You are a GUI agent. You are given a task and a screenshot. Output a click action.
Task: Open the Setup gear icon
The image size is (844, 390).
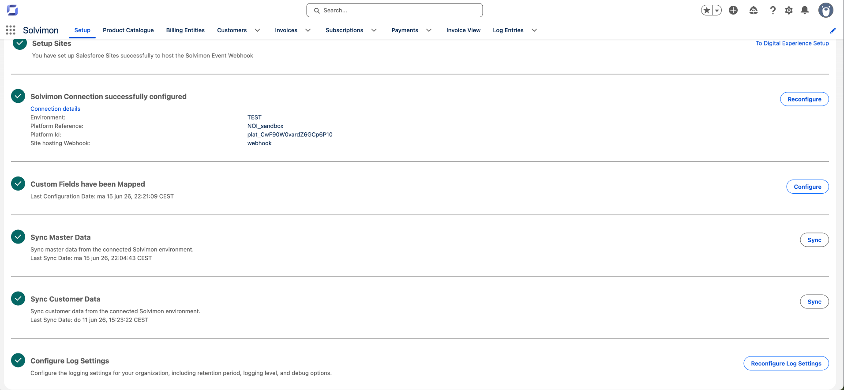click(x=789, y=10)
